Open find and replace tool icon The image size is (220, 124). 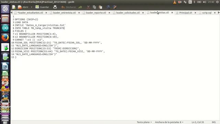point(114,7)
